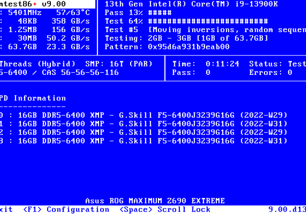Image resolution: width=306 pixels, height=214 pixels.
Task: Click the third SPD row, slot 2
Action: pos(144,132)
